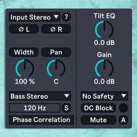Open the Bass Stereo mode dropdown
The width and height of the screenshot is (137, 137).
[x=40, y=96]
